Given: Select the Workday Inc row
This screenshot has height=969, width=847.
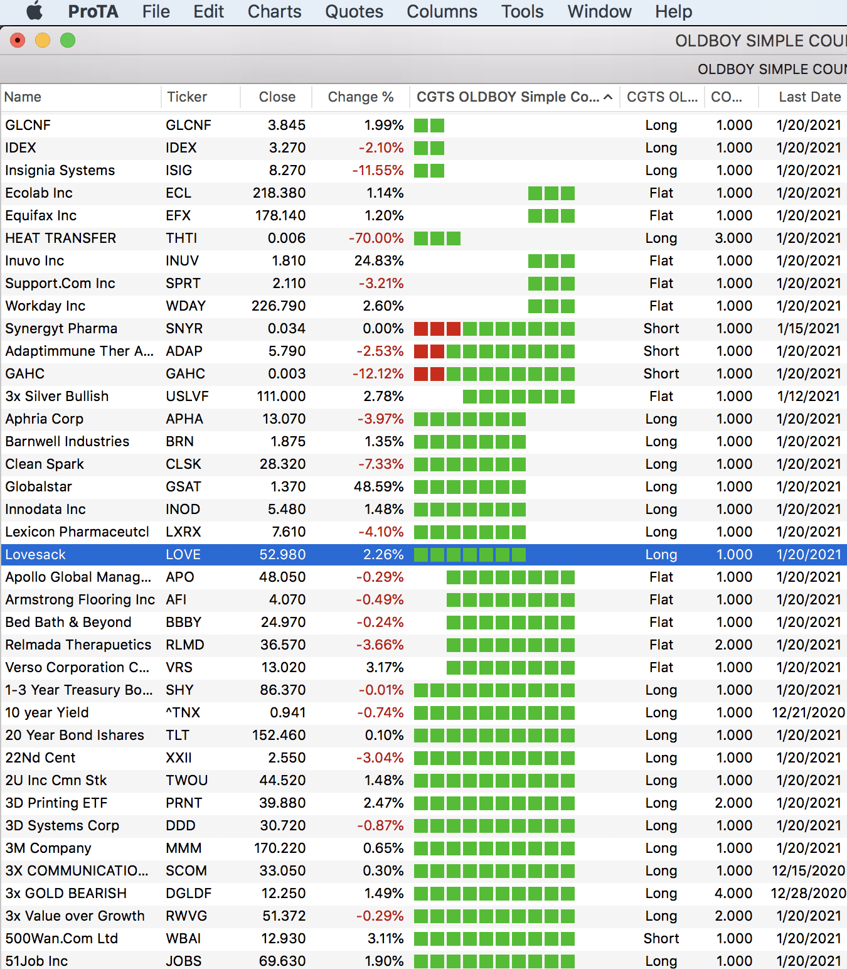Looking at the screenshot, I should [423, 306].
